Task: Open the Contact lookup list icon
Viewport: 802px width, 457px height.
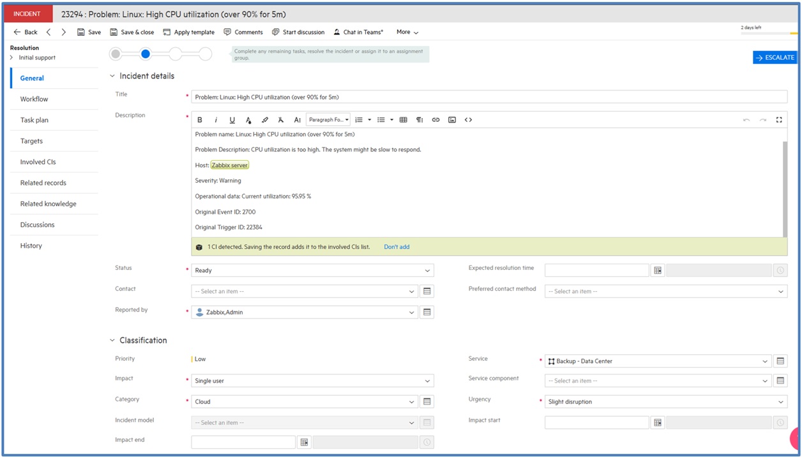Action: pos(427,291)
